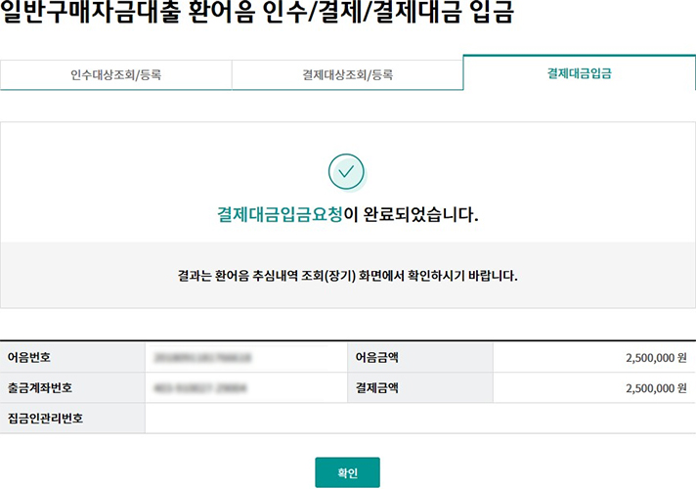Open the 결제대상조회/등록 tab
The height and width of the screenshot is (489, 696).
347,74
